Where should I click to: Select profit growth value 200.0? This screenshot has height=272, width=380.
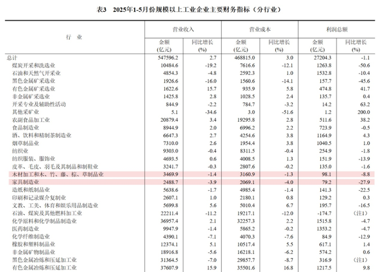pos(363,112)
